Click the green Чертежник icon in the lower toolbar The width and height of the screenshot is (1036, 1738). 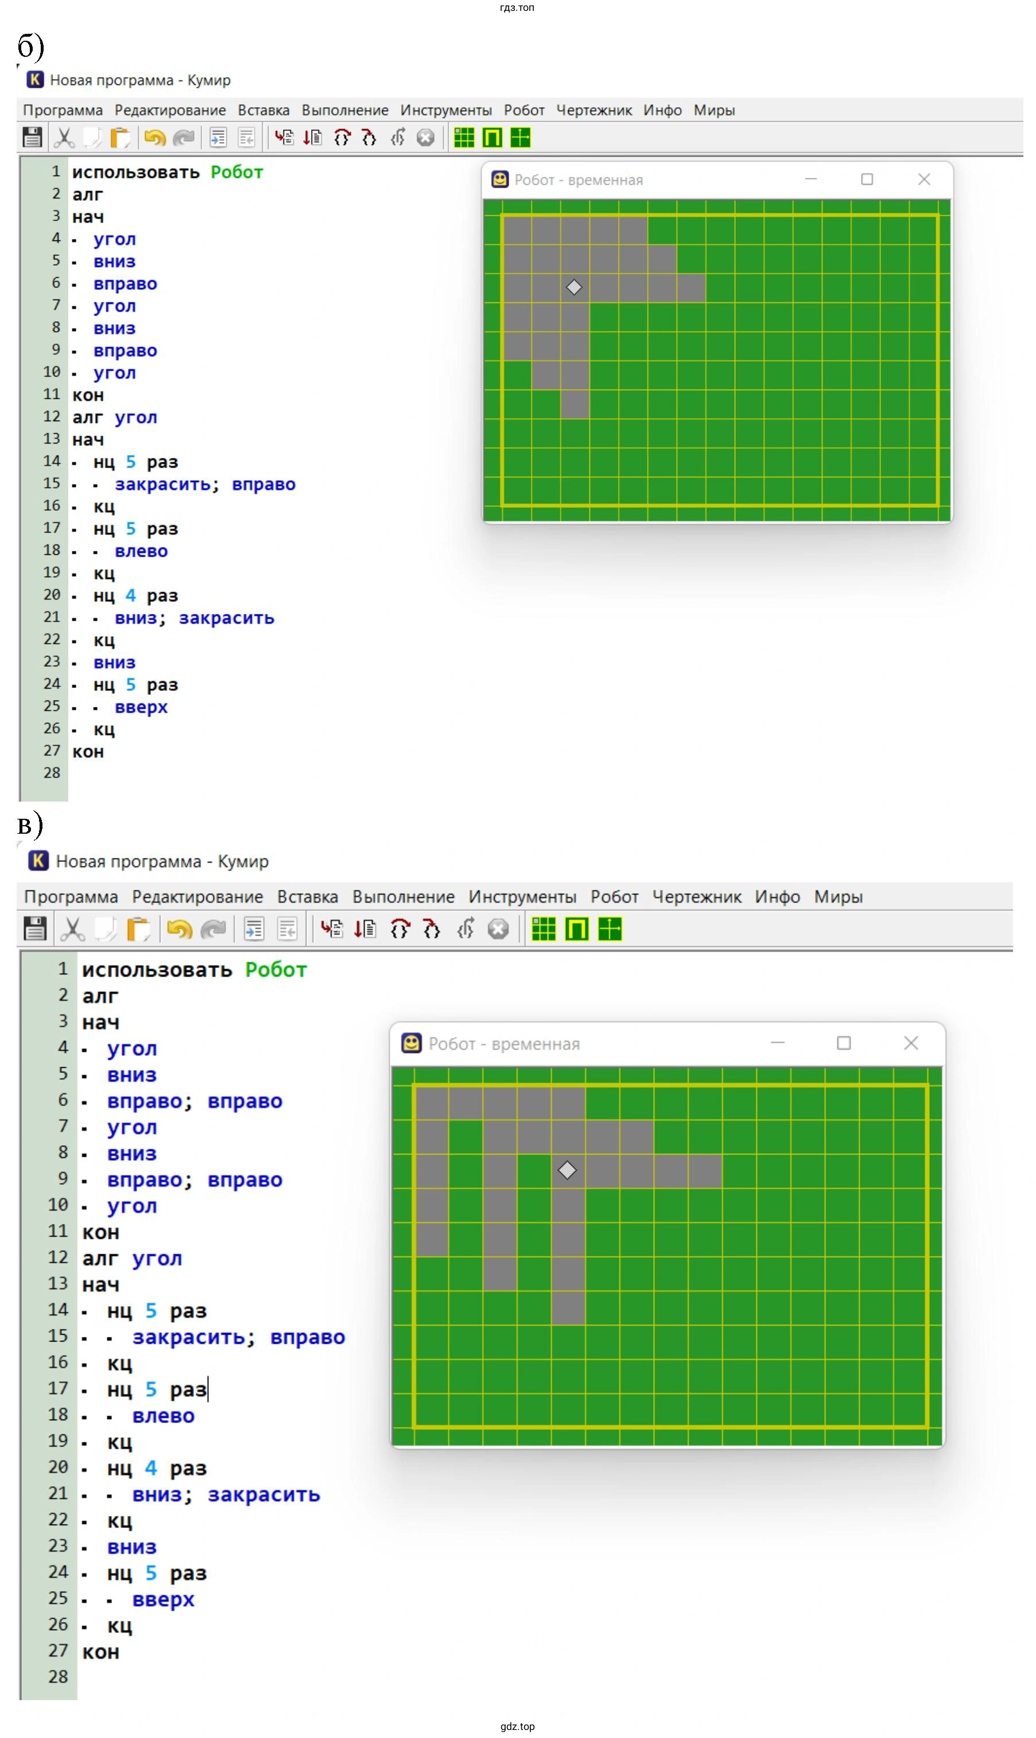610,930
